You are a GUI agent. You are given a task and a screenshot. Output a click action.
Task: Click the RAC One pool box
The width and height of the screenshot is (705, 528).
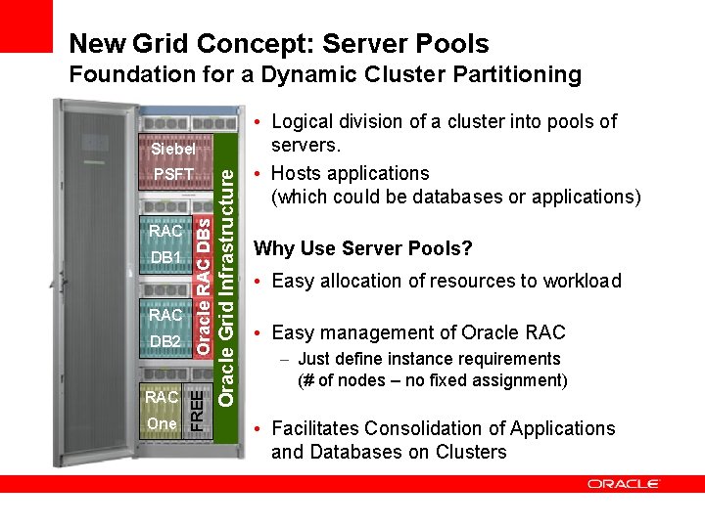[161, 411]
